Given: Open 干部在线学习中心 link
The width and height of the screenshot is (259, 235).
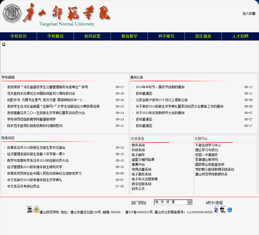Looking at the screenshot, I should (x=208, y=145).
